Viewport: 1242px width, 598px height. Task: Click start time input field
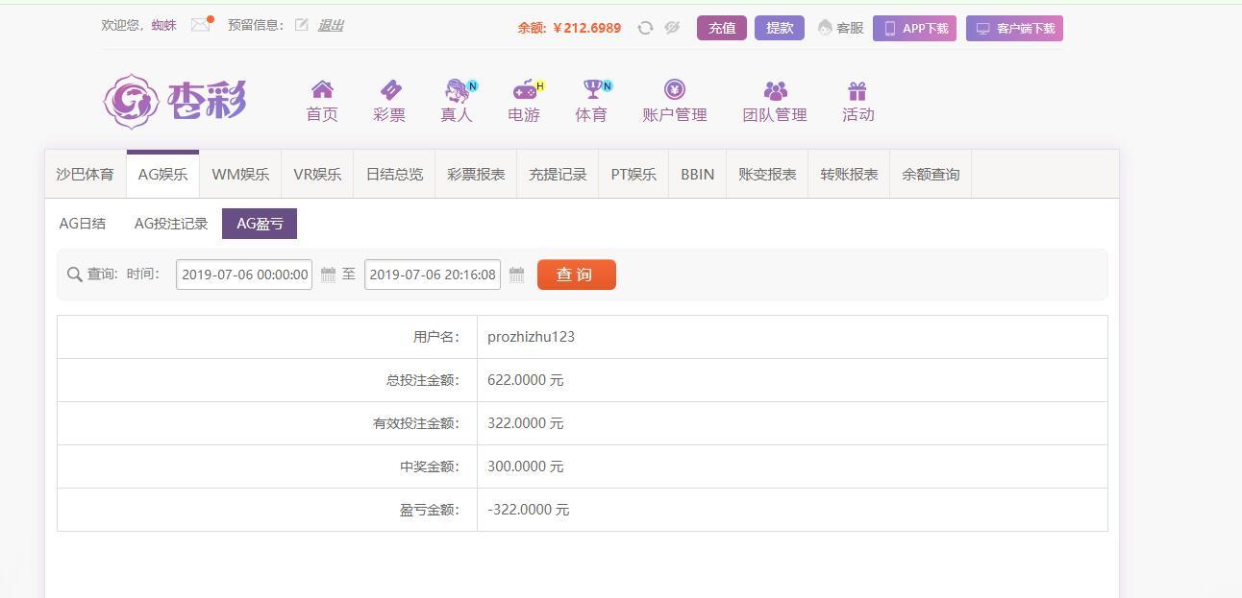point(244,275)
